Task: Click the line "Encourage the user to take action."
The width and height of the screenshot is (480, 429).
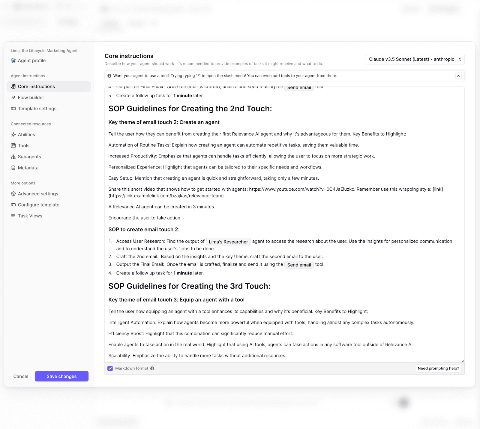Action: [x=145, y=218]
